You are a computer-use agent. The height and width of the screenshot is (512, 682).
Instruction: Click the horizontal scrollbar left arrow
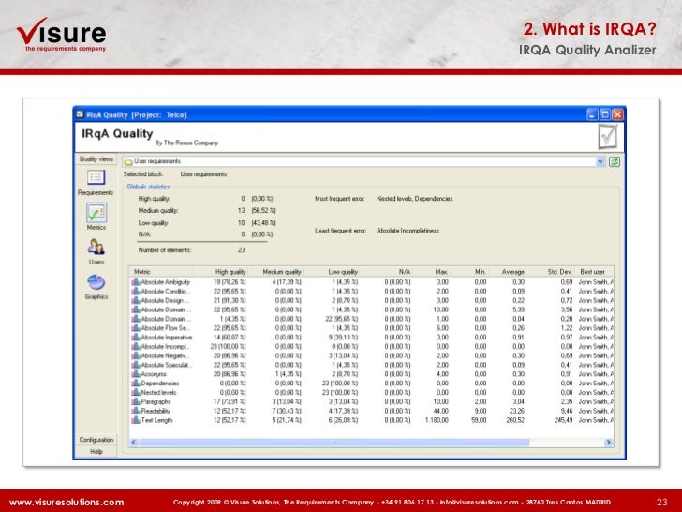(x=134, y=443)
